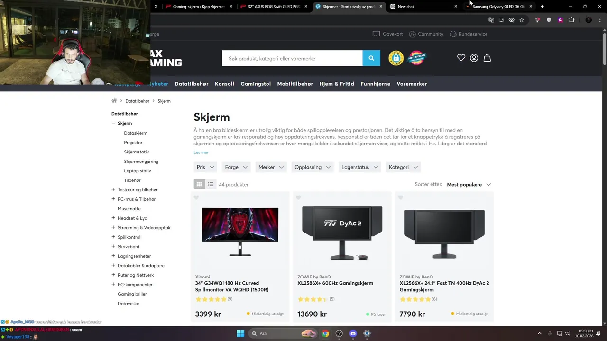The width and height of the screenshot is (607, 341).
Task: Click the home breadcrumb icon
Action: 114,101
